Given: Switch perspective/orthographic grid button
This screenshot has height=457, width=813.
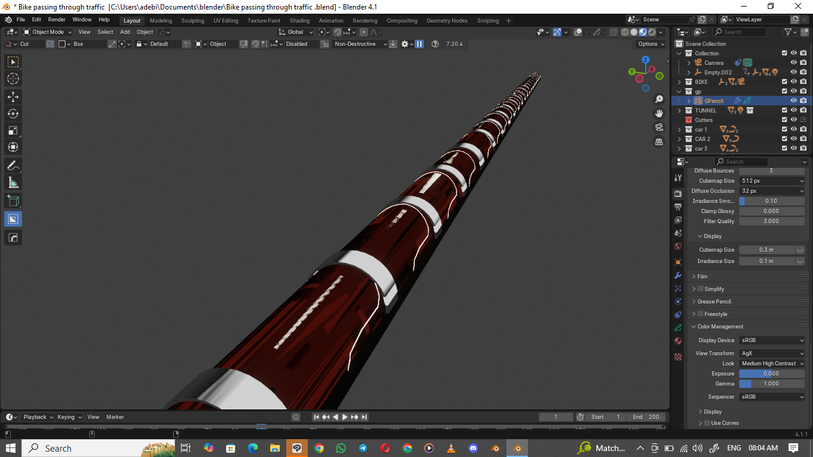Looking at the screenshot, I should pos(659,142).
